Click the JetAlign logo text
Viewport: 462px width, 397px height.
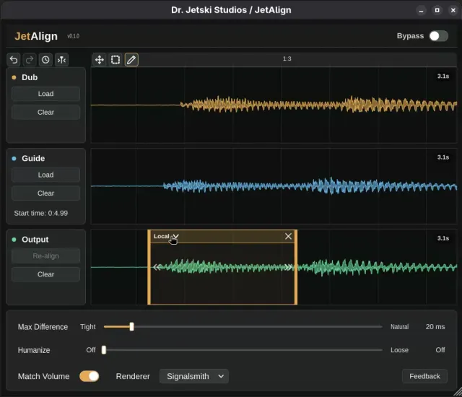36,36
